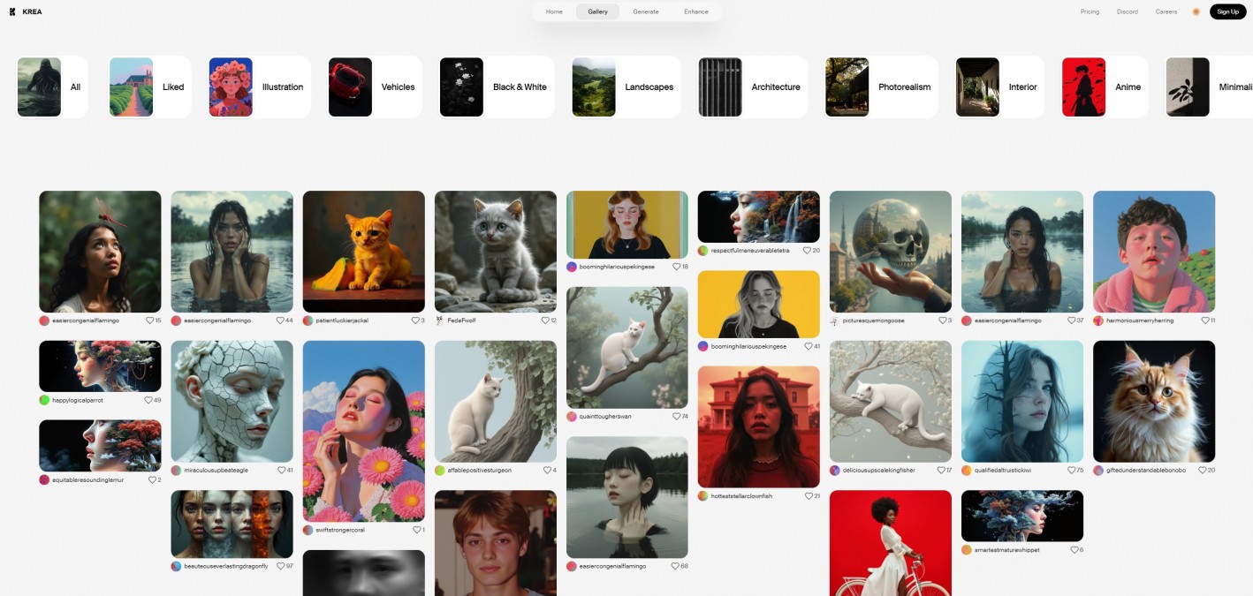Like affablepositivesturgeon's cat image
Screen dimensions: 1253x596
pos(548,471)
